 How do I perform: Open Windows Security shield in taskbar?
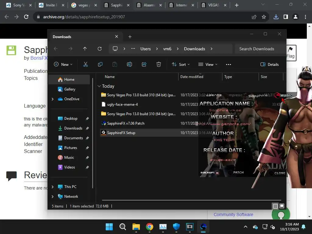(x=176, y=227)
